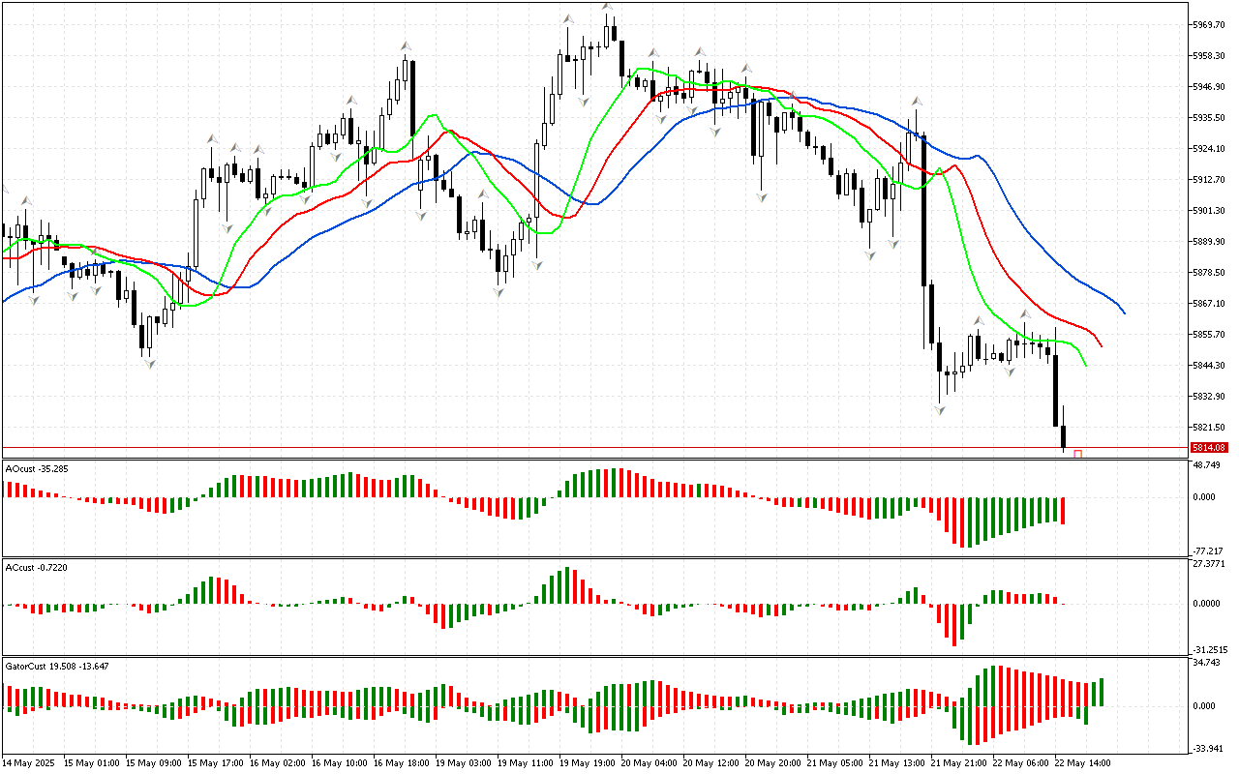Click the 14 May 2025 date label

coord(30,762)
